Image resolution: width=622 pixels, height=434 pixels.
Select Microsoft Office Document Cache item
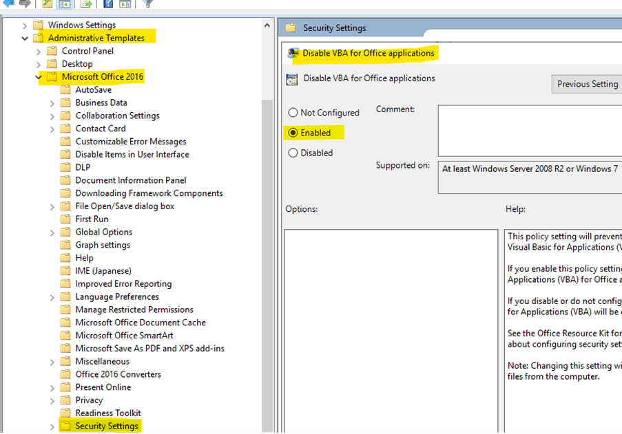pos(141,323)
